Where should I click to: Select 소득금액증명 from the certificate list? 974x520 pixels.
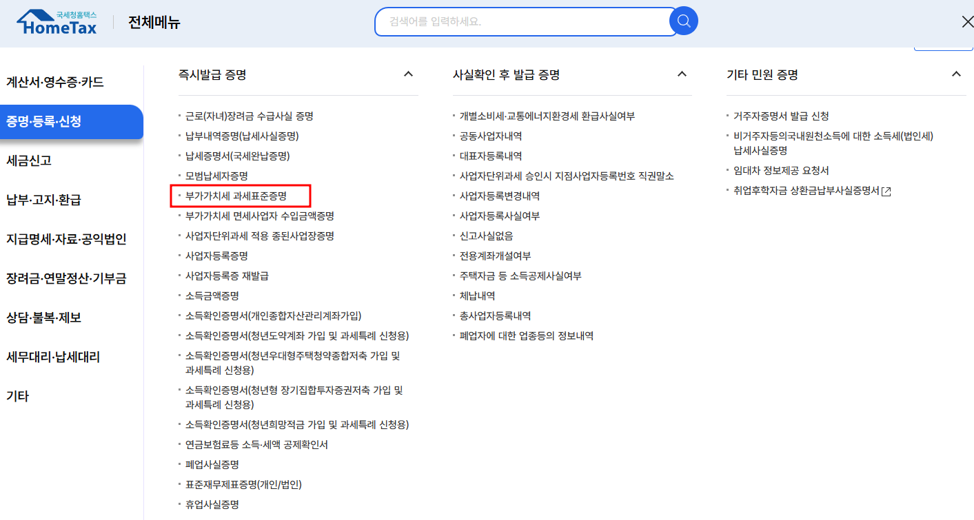click(x=213, y=295)
